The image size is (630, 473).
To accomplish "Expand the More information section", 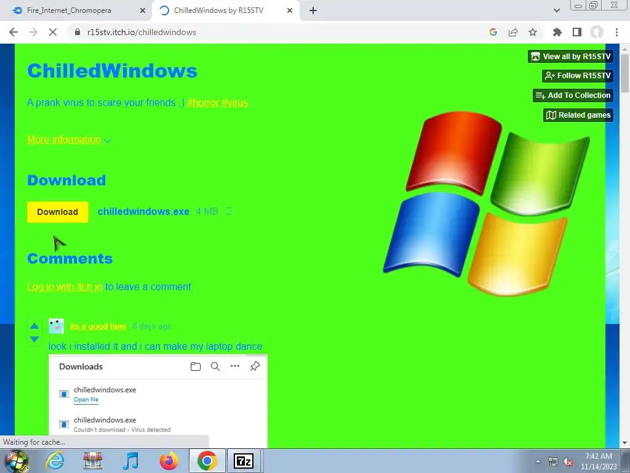I will point(69,140).
